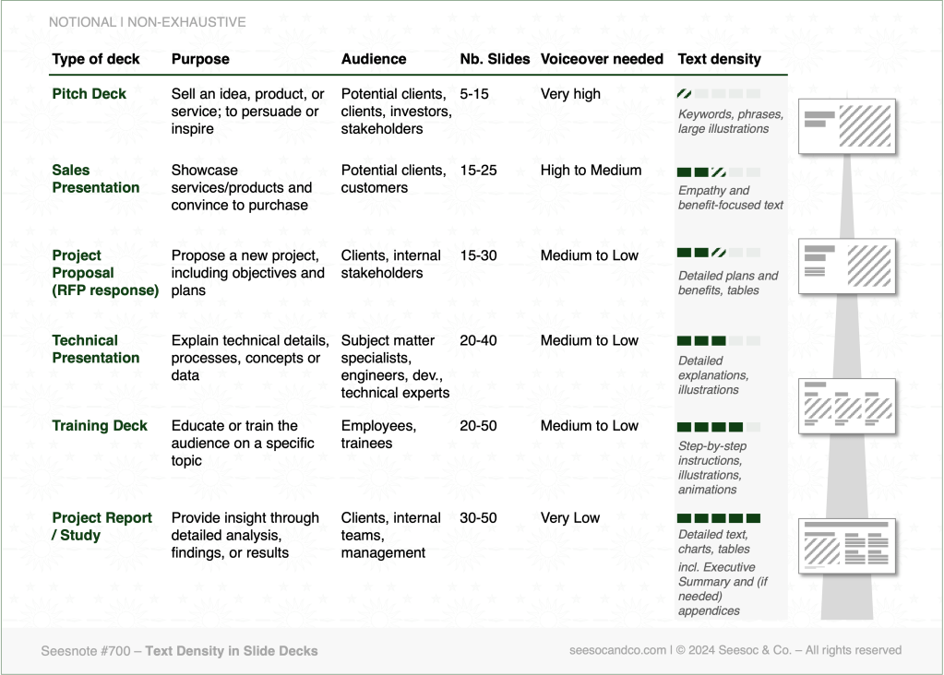Click the dense slide thumbnail beside Project Report
The height and width of the screenshot is (675, 944).
tap(847, 545)
